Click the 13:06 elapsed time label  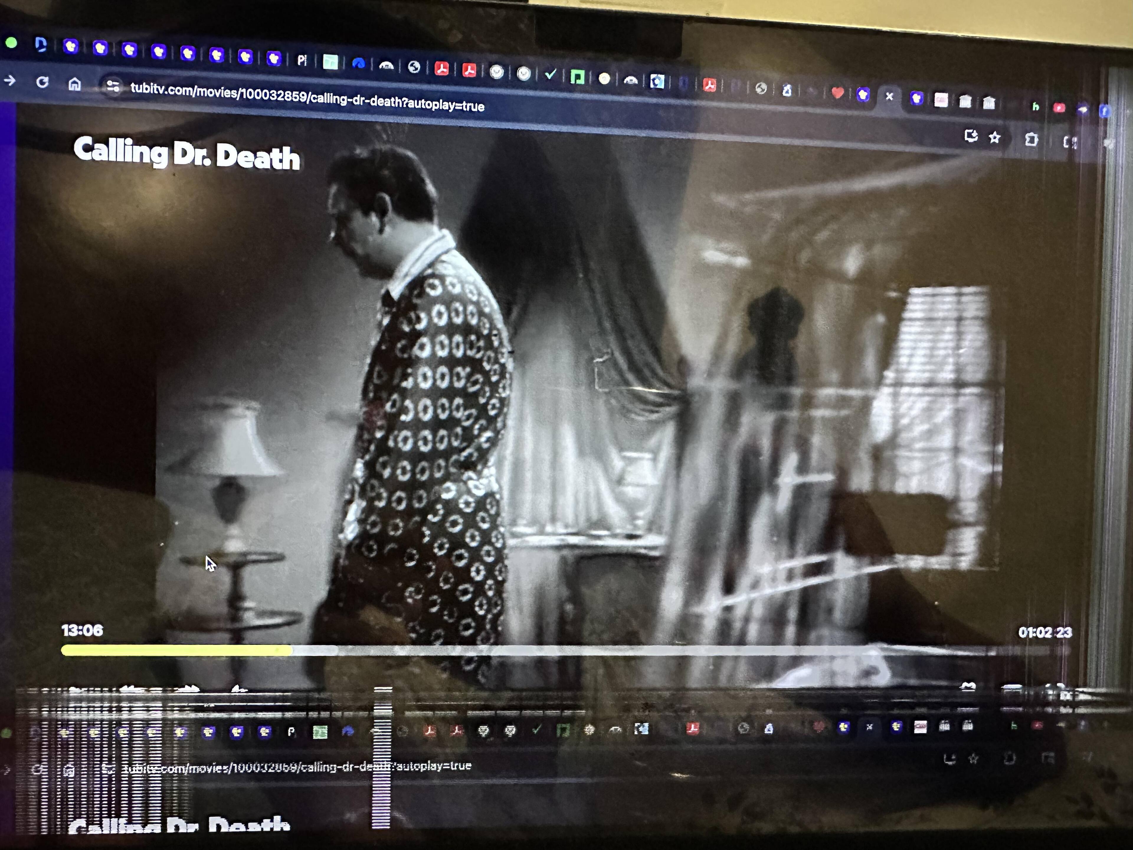[x=82, y=630]
